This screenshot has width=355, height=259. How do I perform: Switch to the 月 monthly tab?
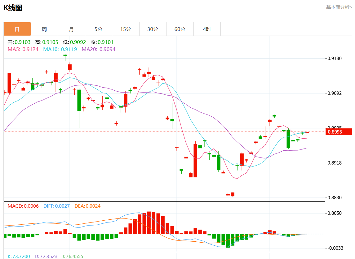[x=72, y=29]
